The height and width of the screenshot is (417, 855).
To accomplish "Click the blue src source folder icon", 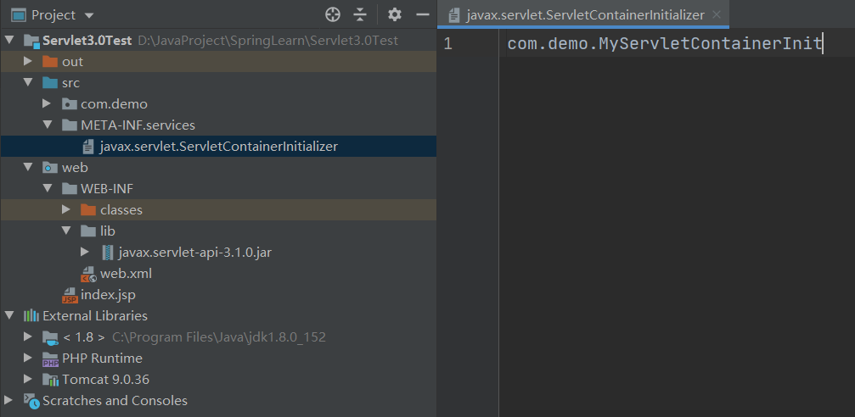I will (50, 83).
